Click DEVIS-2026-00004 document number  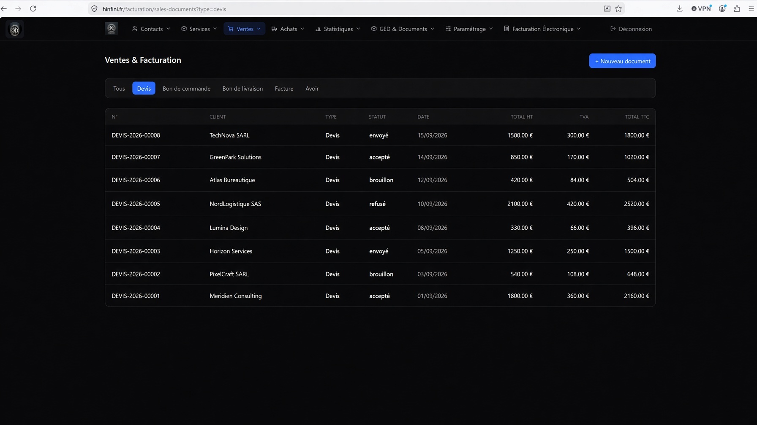[136, 228]
